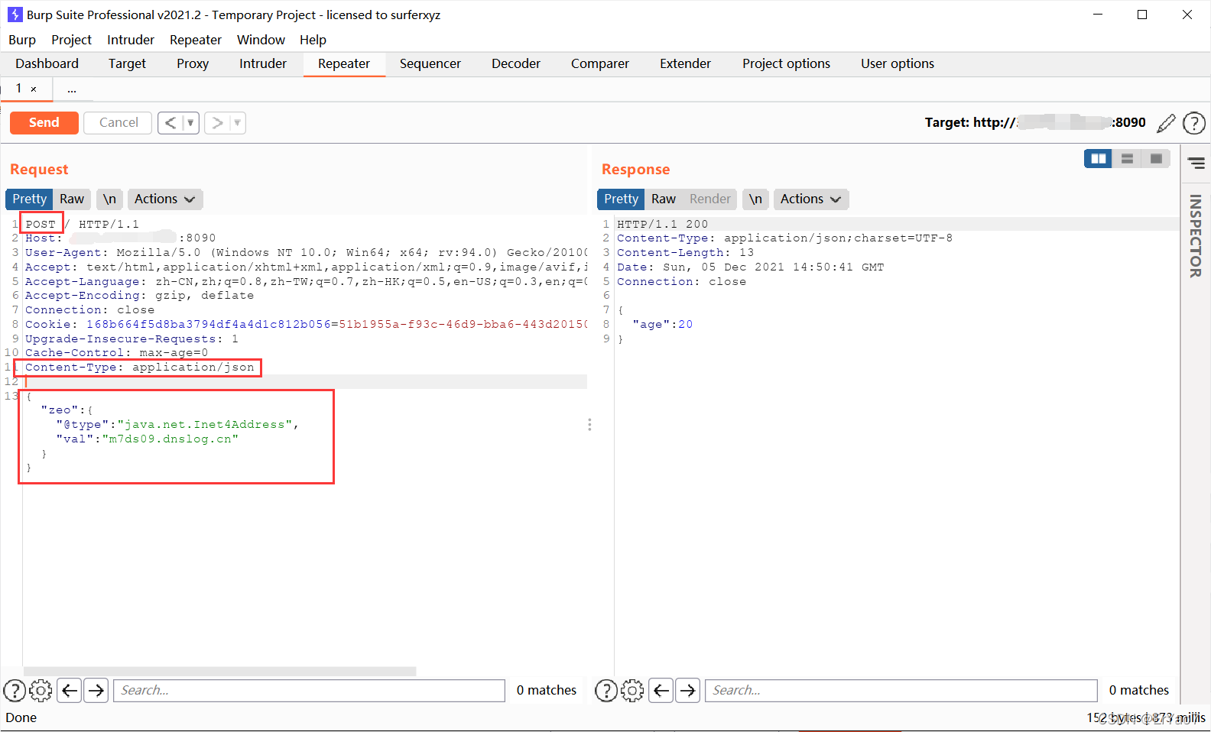The image size is (1211, 732).
Task: Switch to the Proxy tab
Action: (x=193, y=63)
